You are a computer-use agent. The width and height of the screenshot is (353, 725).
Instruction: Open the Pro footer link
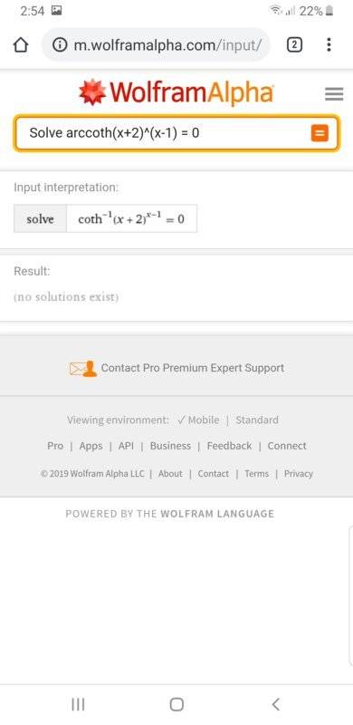[x=55, y=446]
